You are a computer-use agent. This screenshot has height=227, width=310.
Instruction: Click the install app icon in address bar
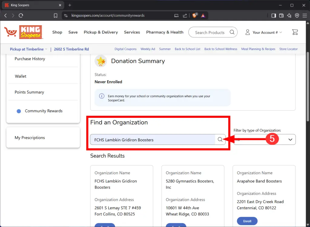coord(176,16)
